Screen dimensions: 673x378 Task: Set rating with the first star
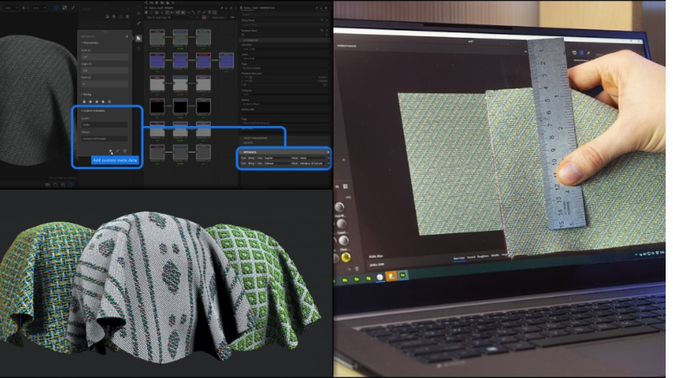84,102
